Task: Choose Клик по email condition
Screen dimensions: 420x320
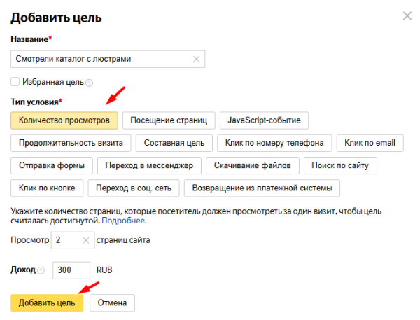Action: tap(370, 143)
